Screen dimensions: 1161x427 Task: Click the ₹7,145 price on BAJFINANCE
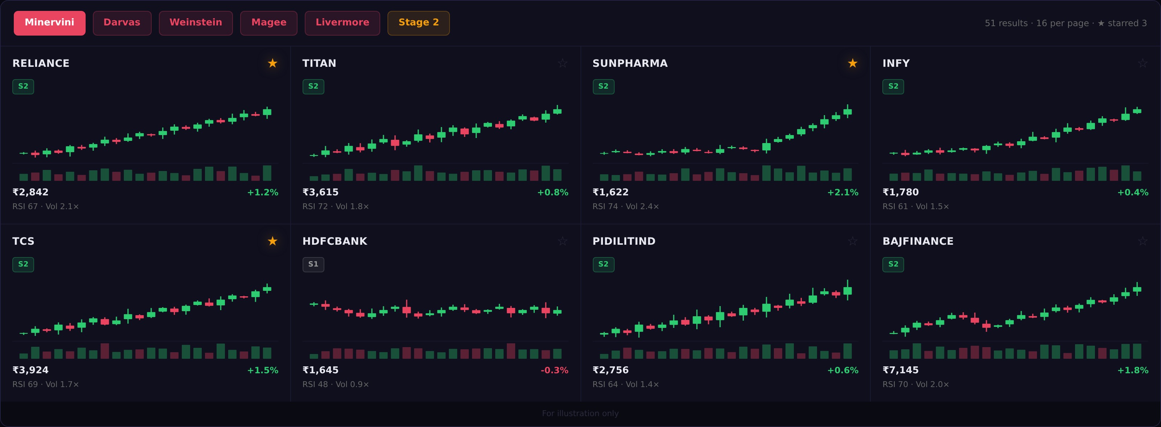pyautogui.click(x=901, y=371)
